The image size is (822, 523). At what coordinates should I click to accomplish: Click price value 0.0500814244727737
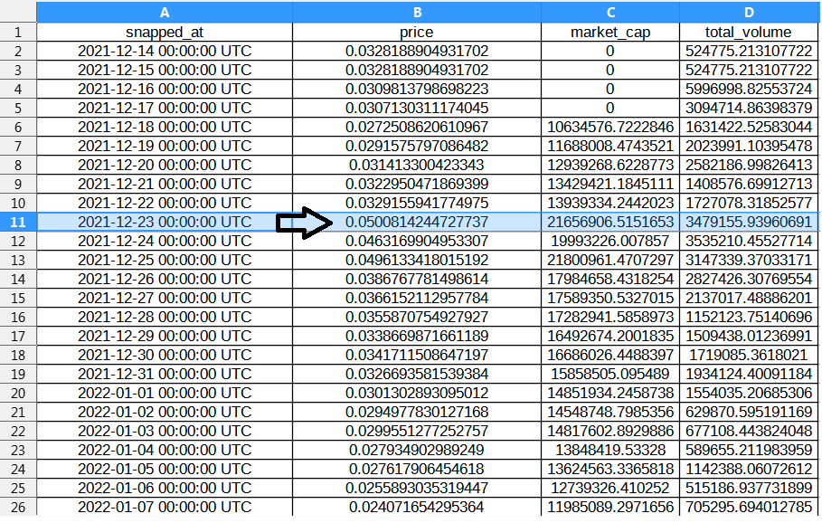coord(417,222)
